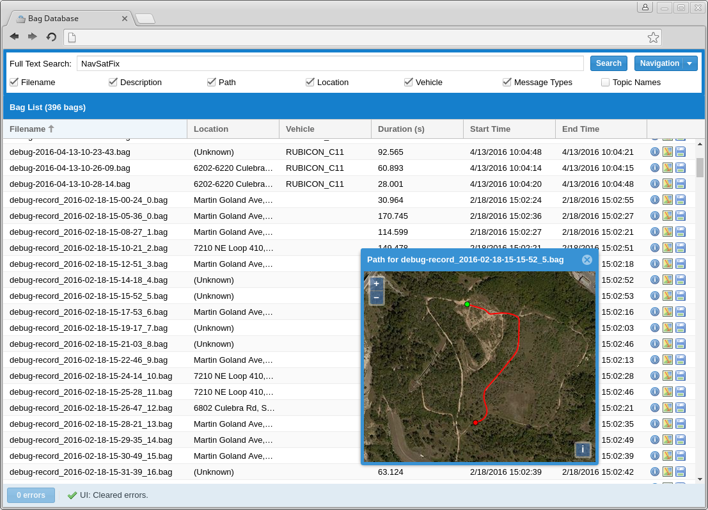
Task: Toggle the Message Types checkbox
Action: [x=507, y=82]
